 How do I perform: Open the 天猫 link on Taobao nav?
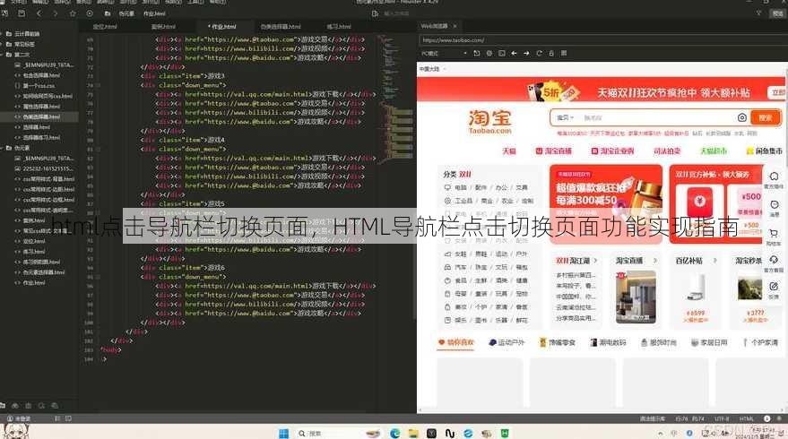point(509,151)
